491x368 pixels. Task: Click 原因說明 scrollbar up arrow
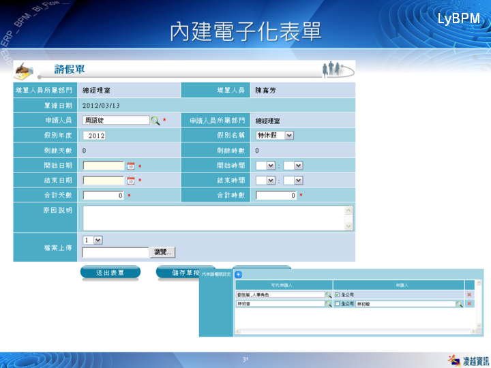click(x=349, y=211)
